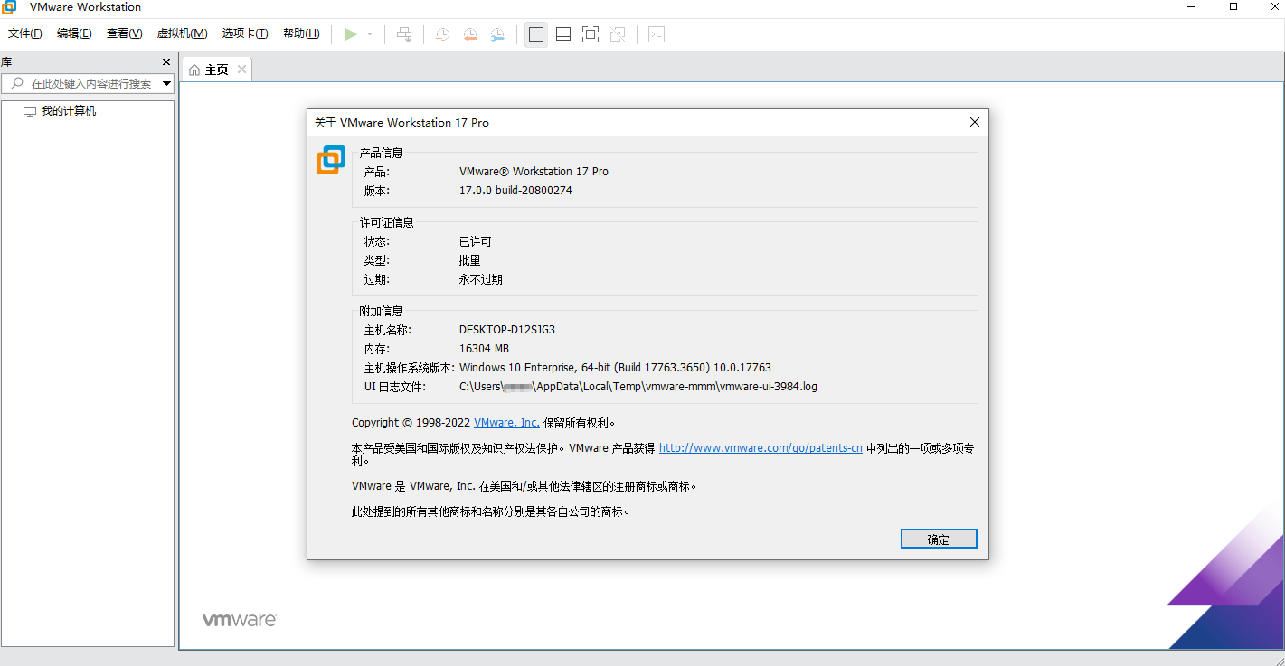Open the vmware.com patents-cn link

click(761, 448)
